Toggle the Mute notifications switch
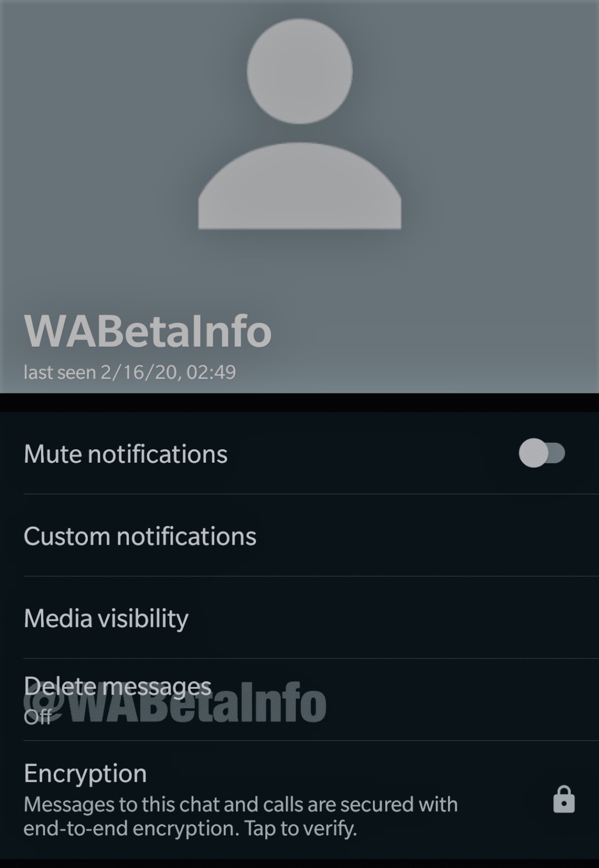This screenshot has height=868, width=599. pos(542,453)
